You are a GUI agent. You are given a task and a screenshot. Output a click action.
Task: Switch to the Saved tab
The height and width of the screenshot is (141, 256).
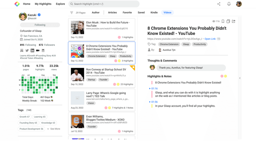(x=141, y=12)
